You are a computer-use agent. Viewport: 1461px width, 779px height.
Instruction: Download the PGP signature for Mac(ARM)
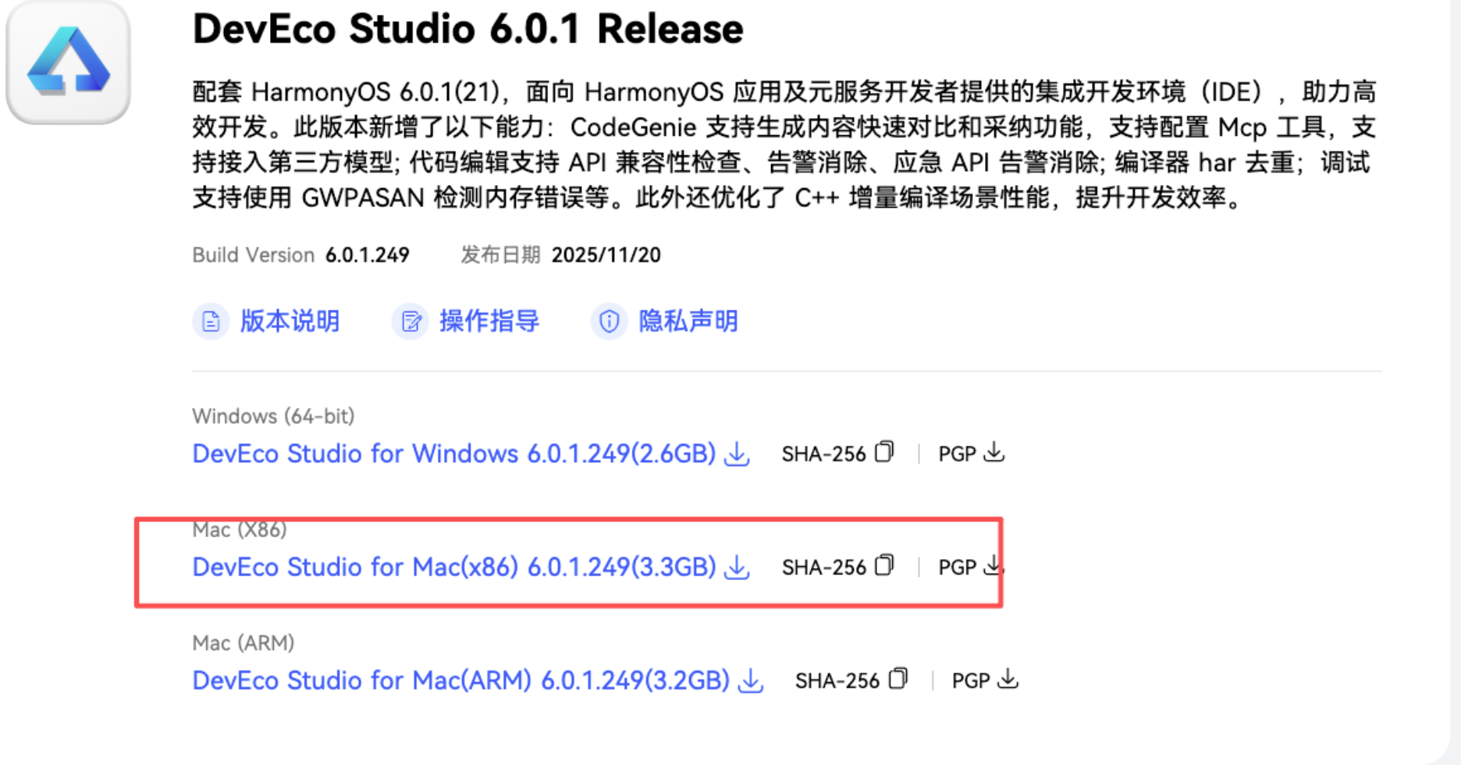(1008, 679)
